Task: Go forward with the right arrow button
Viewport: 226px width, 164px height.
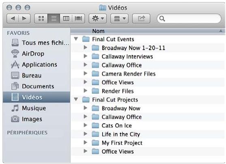Action: click(24, 18)
